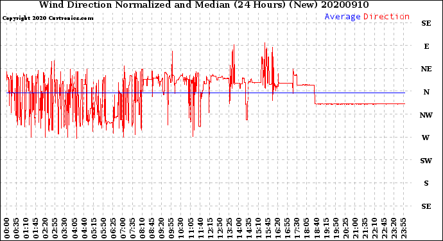Click the 07:35 time axis label
The image size is (443, 241).
click(132, 228)
